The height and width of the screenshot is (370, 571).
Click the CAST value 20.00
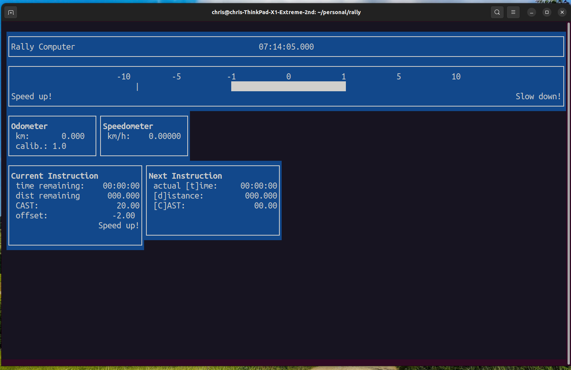[x=128, y=205]
